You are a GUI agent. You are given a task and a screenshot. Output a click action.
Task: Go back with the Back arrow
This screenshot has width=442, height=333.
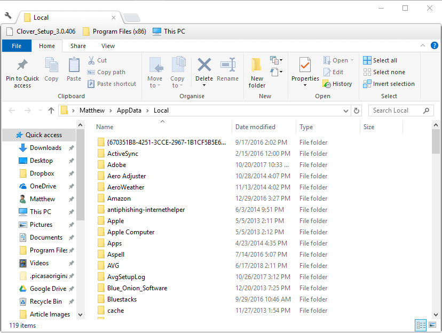(x=12, y=110)
